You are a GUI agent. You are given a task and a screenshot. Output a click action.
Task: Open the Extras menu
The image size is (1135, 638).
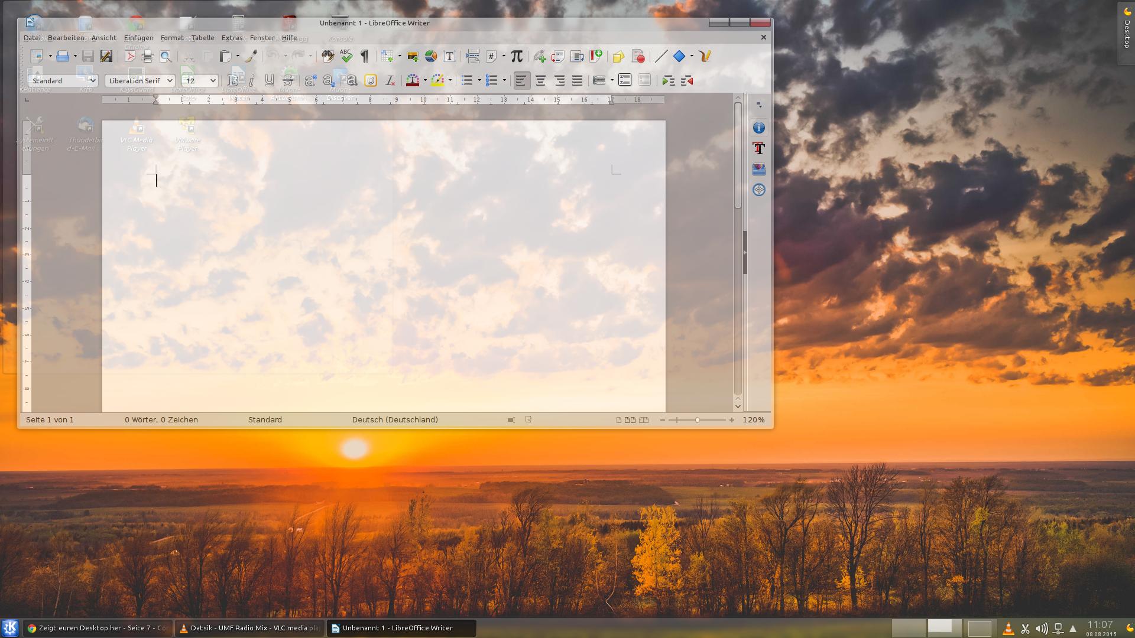tap(232, 38)
